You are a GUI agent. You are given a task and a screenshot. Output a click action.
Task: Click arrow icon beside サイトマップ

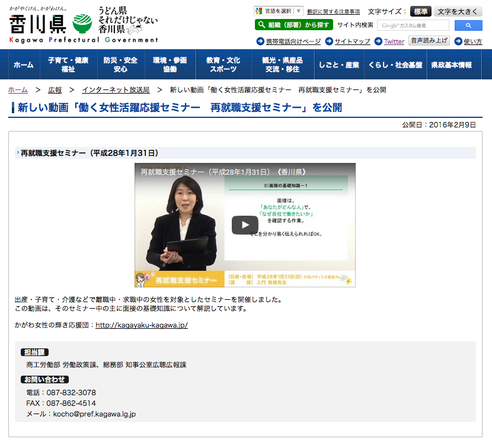pyautogui.click(x=329, y=41)
